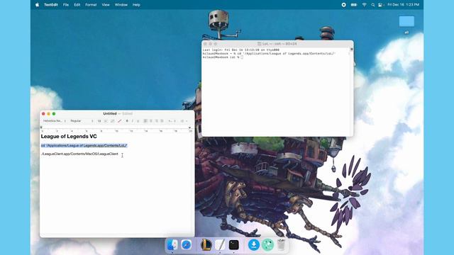The width and height of the screenshot is (454, 255).
Task: Open the Trash in the Dock
Action: (x=281, y=245)
